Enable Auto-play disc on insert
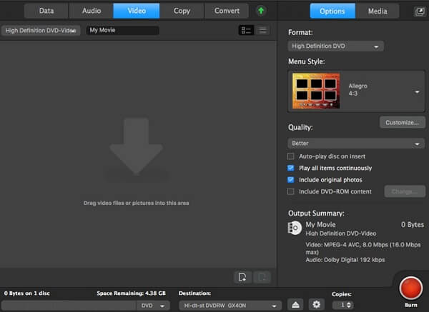The height and width of the screenshot is (312, 429). coord(291,156)
